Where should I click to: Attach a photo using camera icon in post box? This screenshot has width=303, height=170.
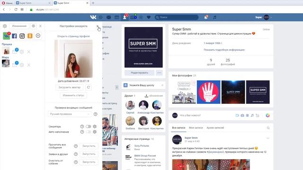click(242, 115)
